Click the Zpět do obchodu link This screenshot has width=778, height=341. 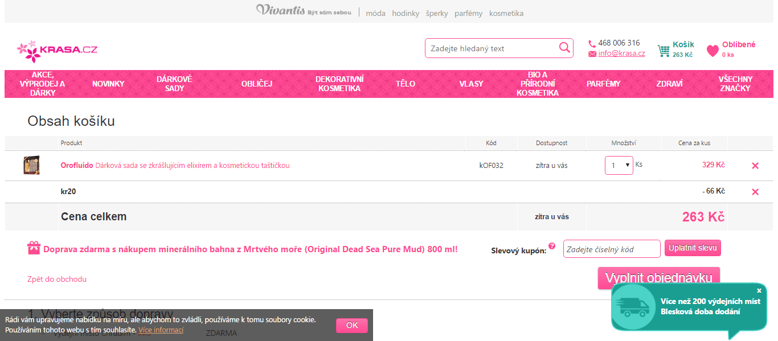pos(57,279)
